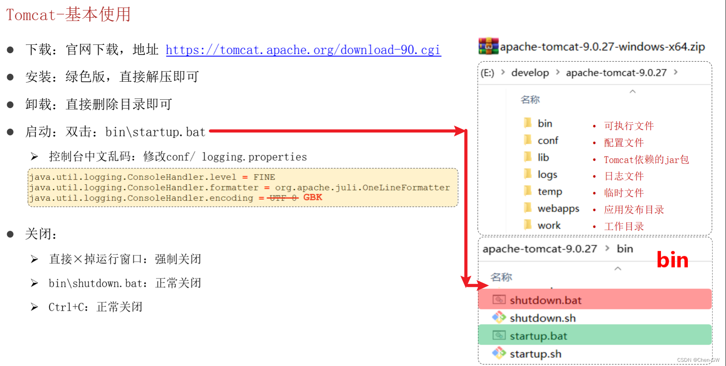Select the conf folder name
Screen dimensions: 726x366
[x=548, y=140]
